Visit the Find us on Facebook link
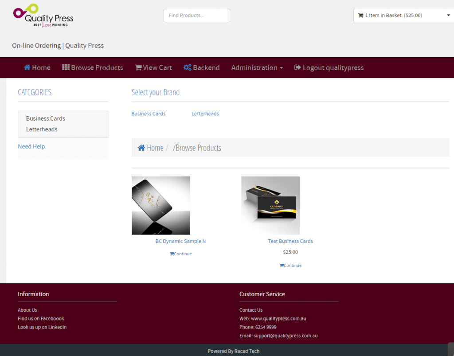This screenshot has width=454, height=356. pos(41,319)
